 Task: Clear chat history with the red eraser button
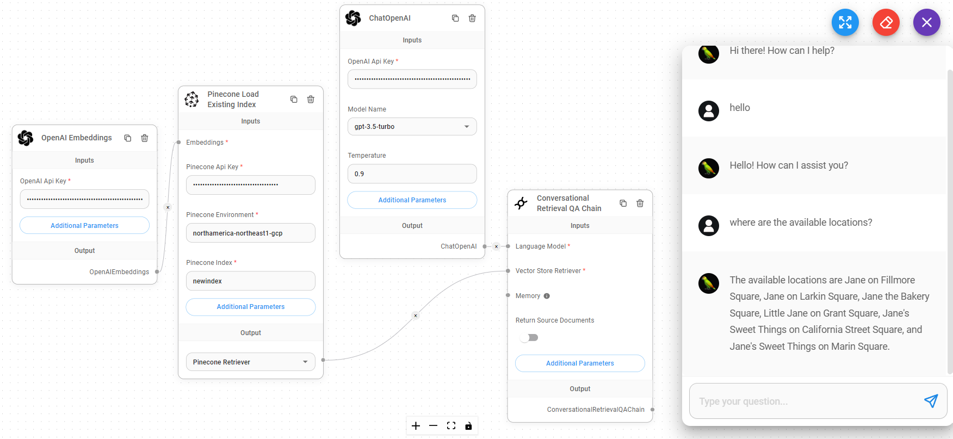click(x=886, y=22)
